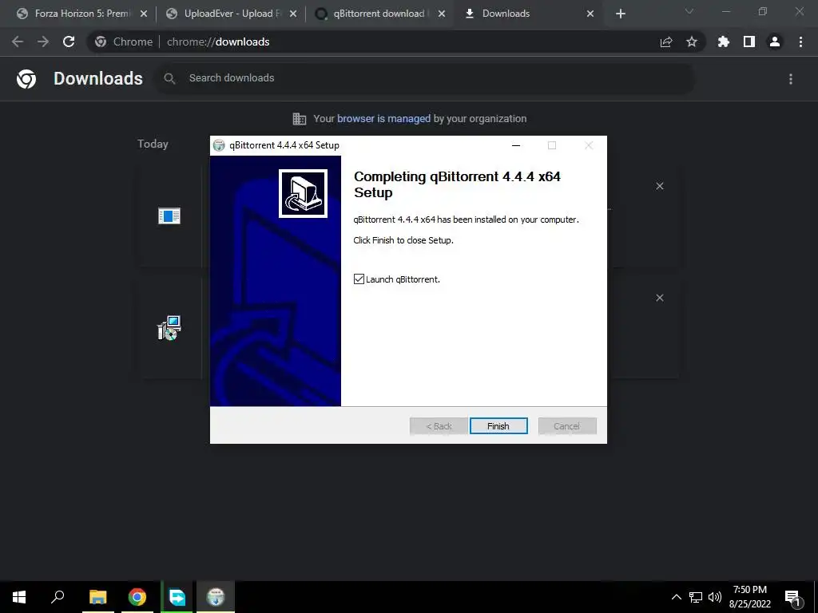The image size is (818, 613).
Task: Close the Downloads tab
Action: click(x=590, y=14)
